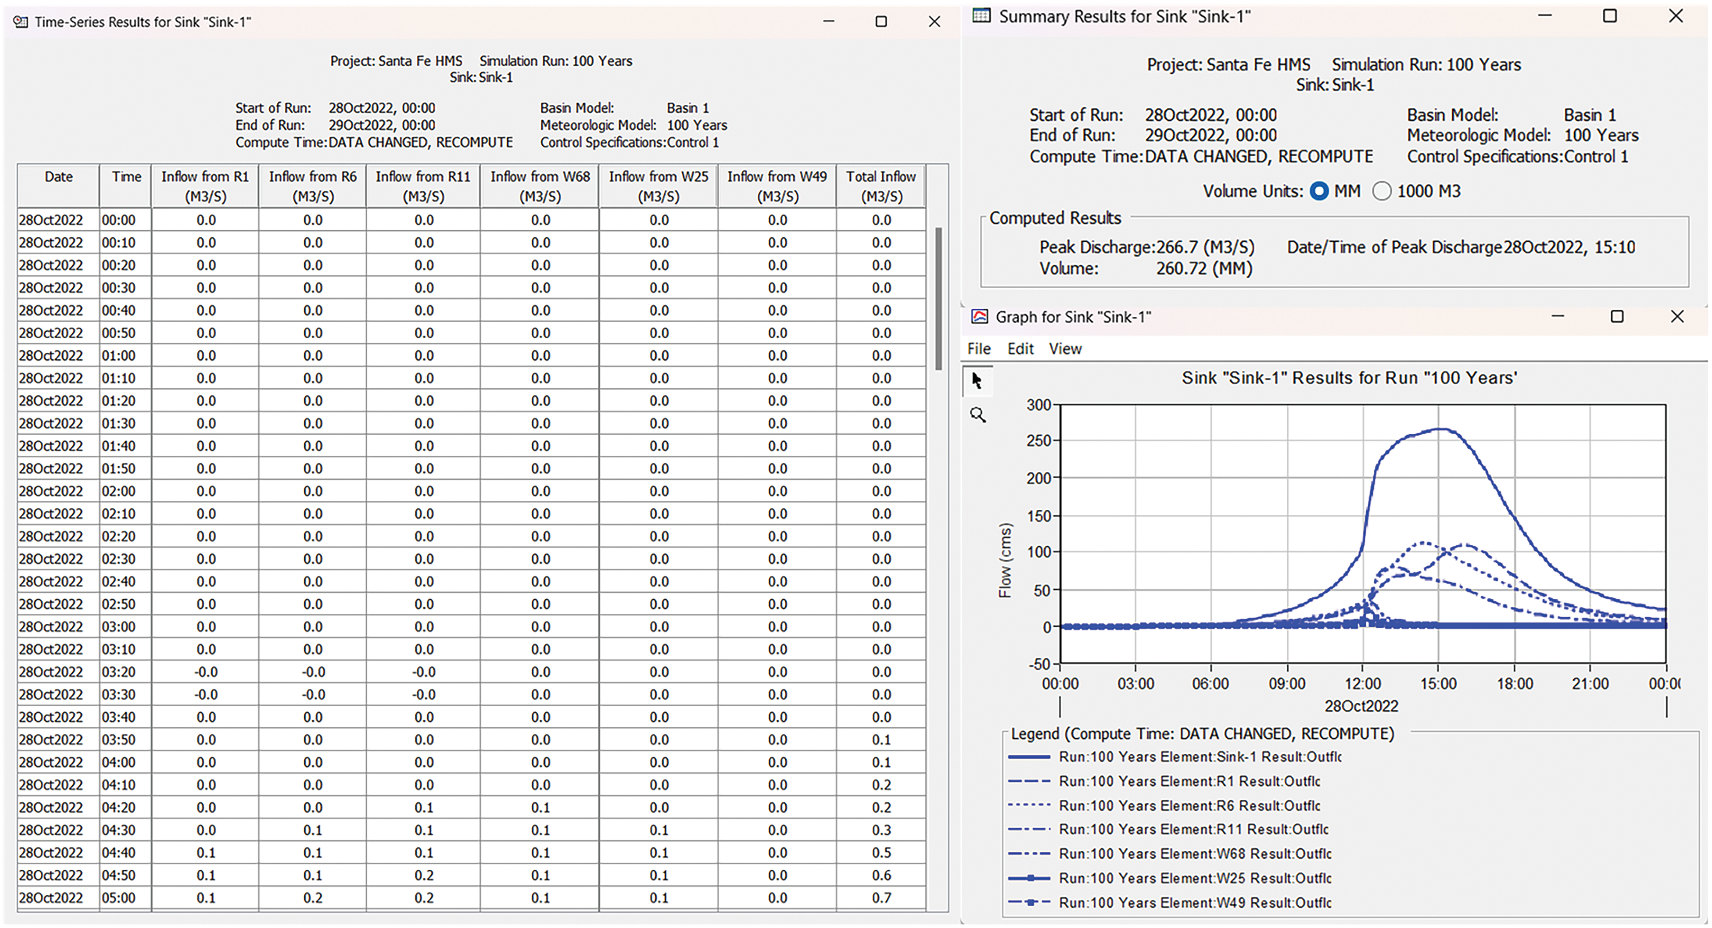This screenshot has height=928, width=1712.
Task: Open the Edit menu in graph window
Action: (1020, 349)
